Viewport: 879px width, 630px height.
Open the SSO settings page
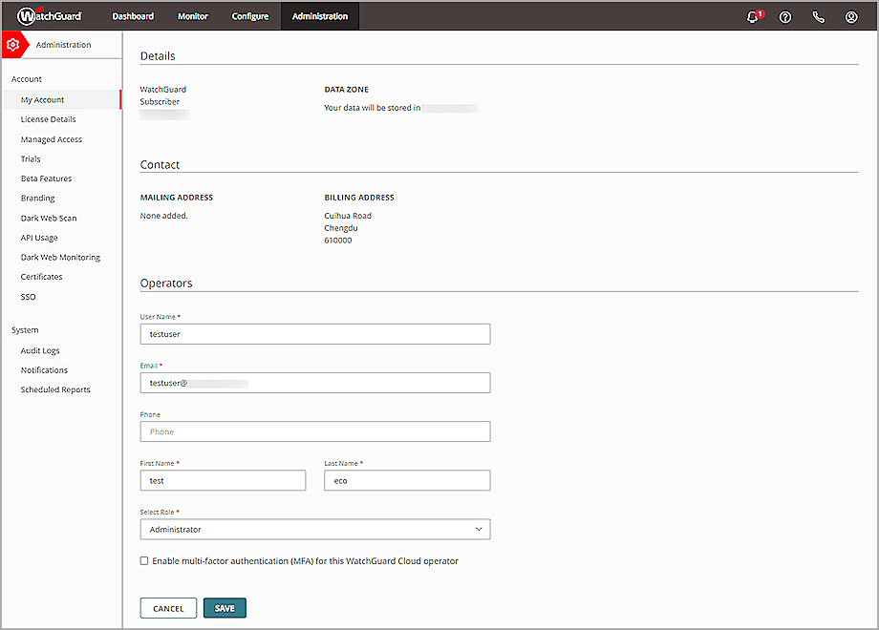(x=29, y=297)
